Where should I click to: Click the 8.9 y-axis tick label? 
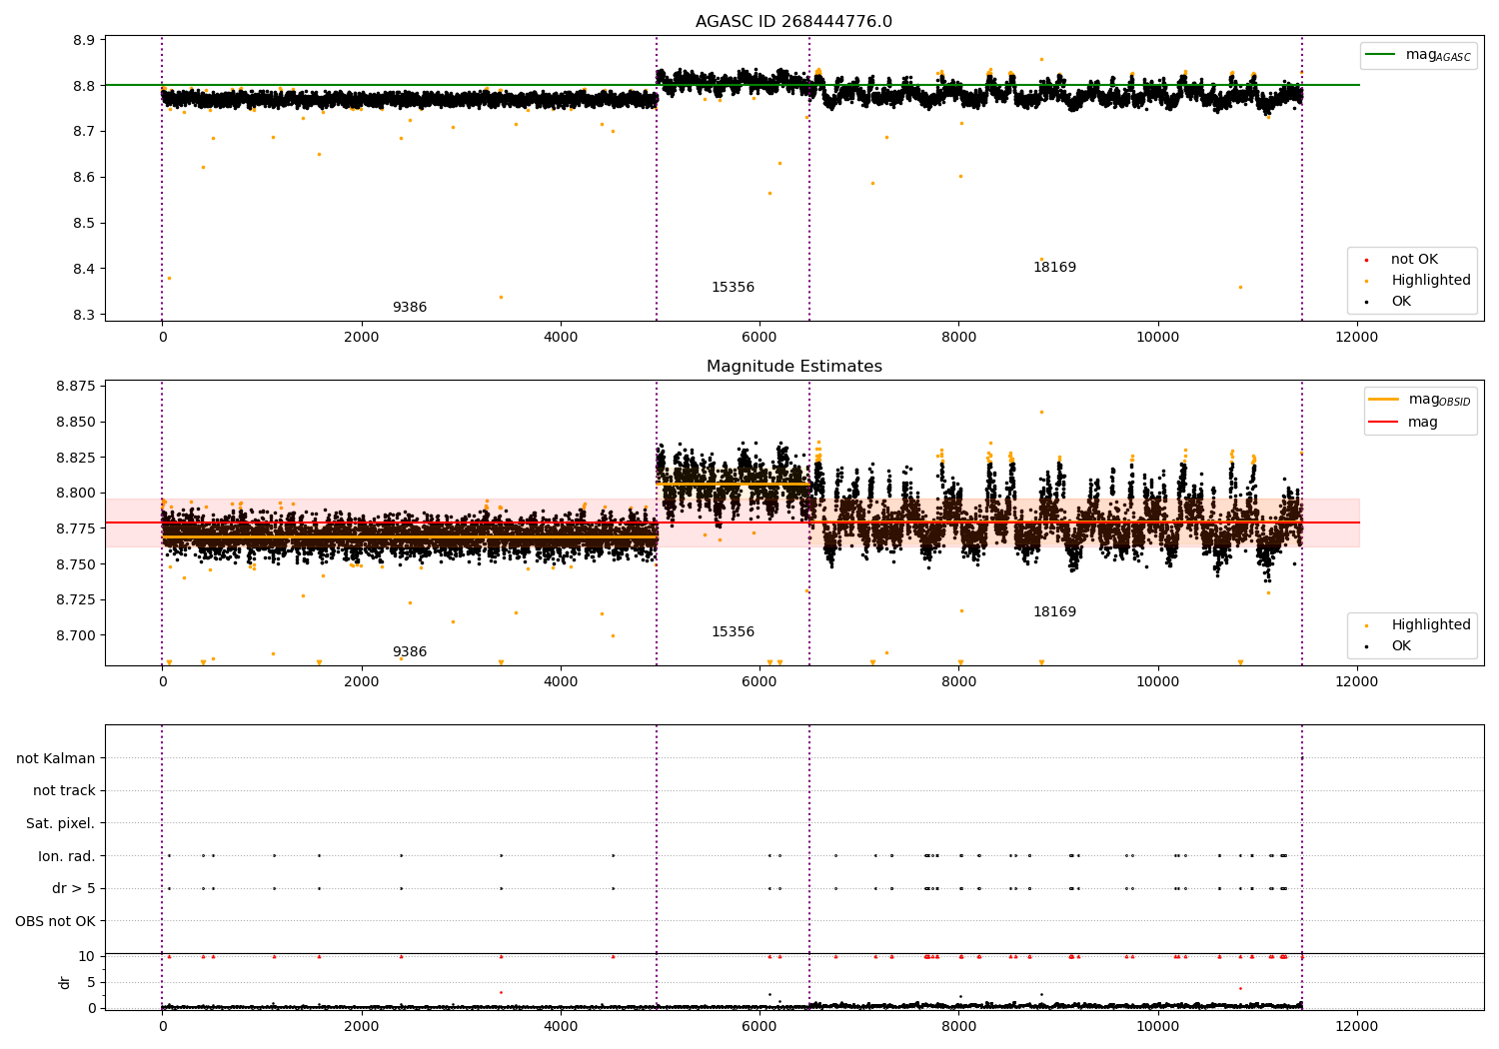point(84,40)
